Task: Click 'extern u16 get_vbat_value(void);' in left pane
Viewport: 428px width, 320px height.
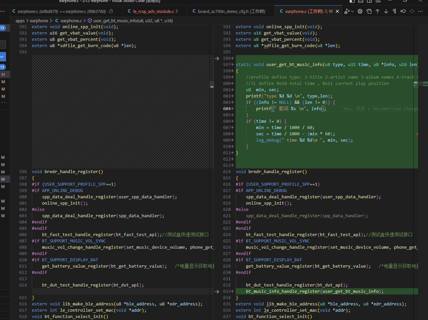Action: pos(73,33)
